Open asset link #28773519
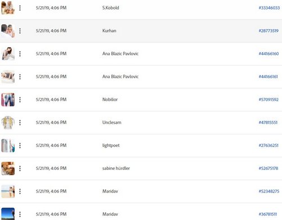Screen dimensions: 282x220 point(268,31)
